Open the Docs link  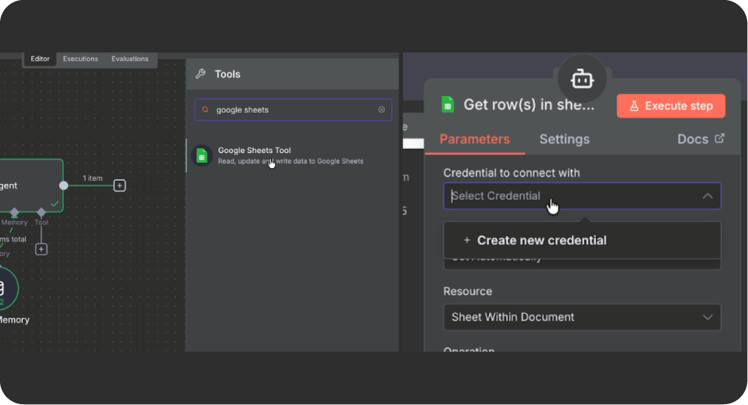point(700,139)
